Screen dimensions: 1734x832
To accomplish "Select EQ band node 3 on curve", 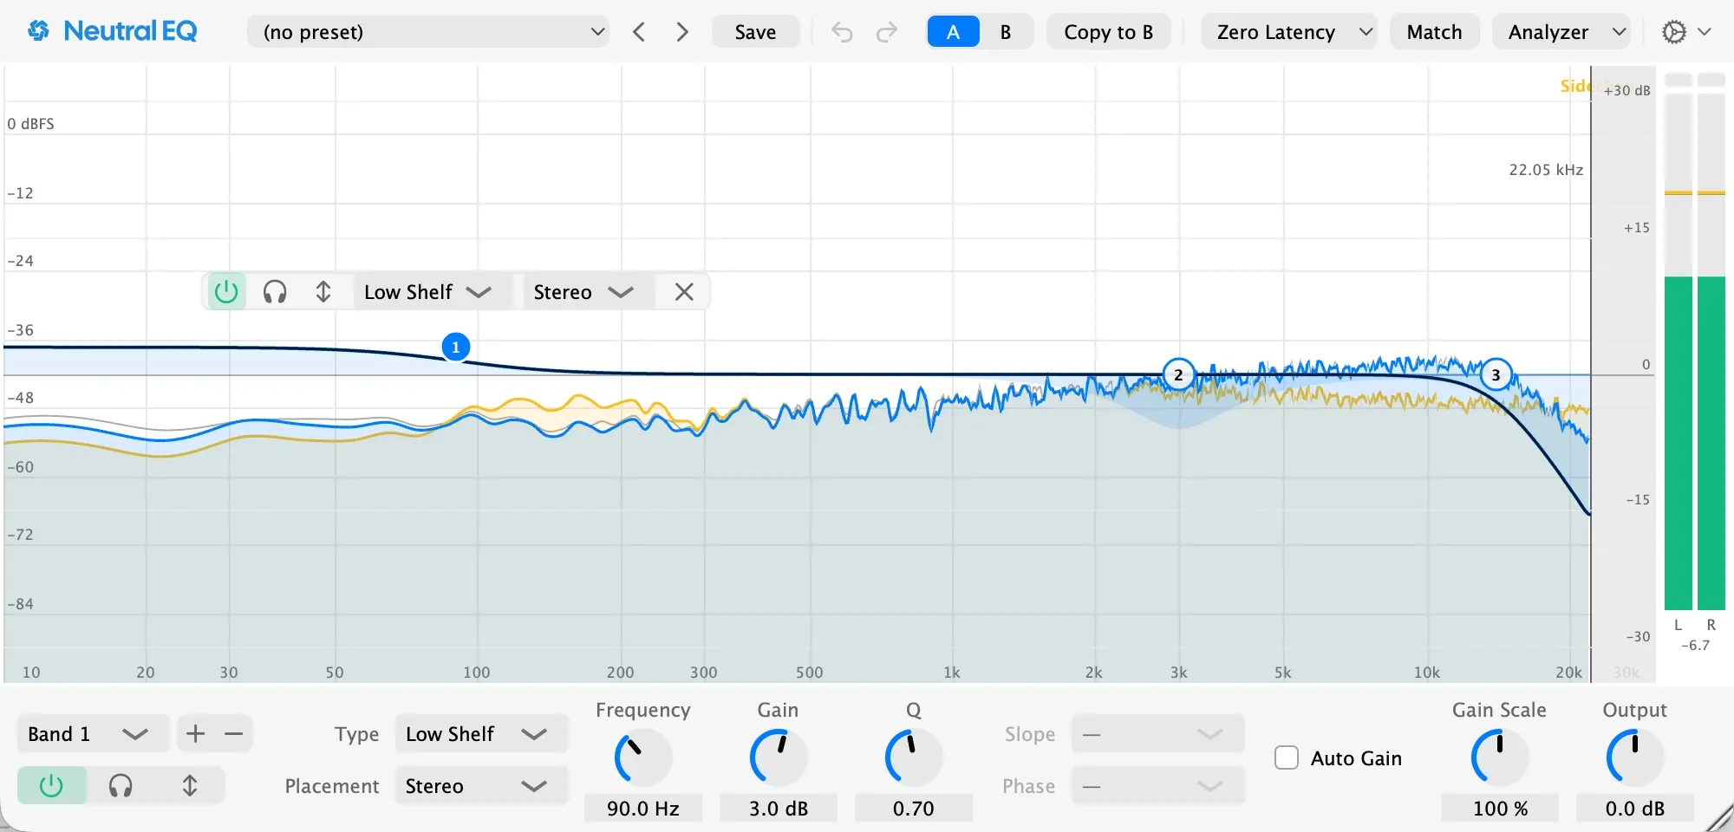I will 1496,374.
